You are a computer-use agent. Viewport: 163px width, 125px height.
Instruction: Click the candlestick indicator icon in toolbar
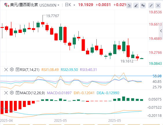tap(143, 6)
